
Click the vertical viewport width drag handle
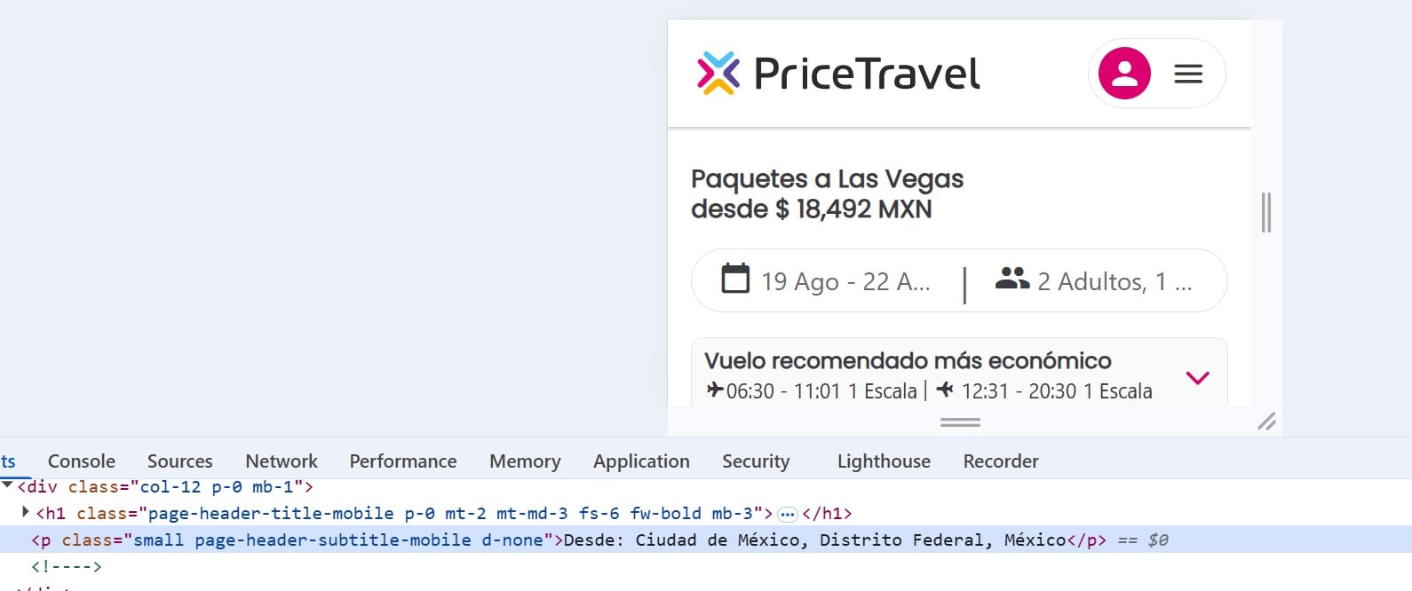(1266, 213)
